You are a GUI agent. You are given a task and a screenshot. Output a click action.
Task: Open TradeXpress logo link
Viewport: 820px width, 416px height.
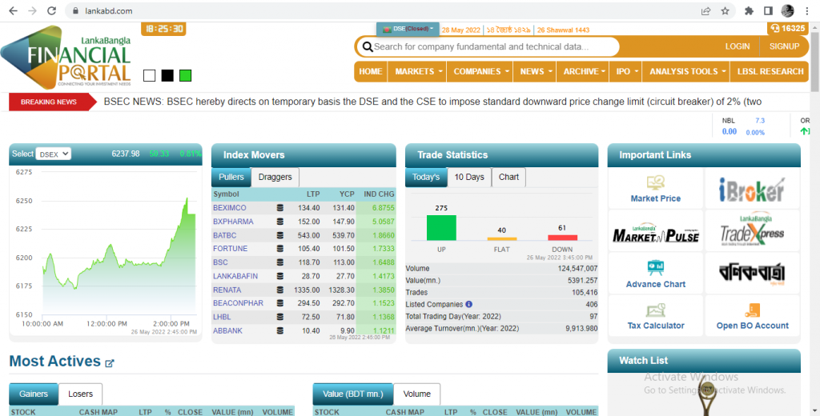pyautogui.click(x=752, y=231)
